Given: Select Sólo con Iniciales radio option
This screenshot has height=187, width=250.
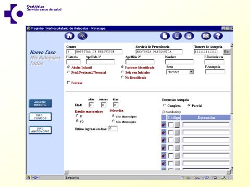Looking at the screenshot, I should point(122,72).
